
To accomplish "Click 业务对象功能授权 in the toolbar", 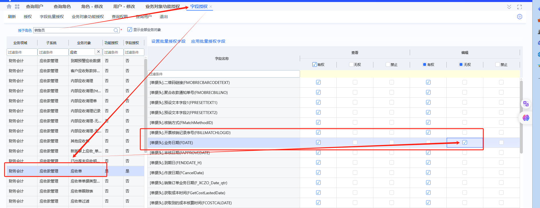I will (88, 17).
